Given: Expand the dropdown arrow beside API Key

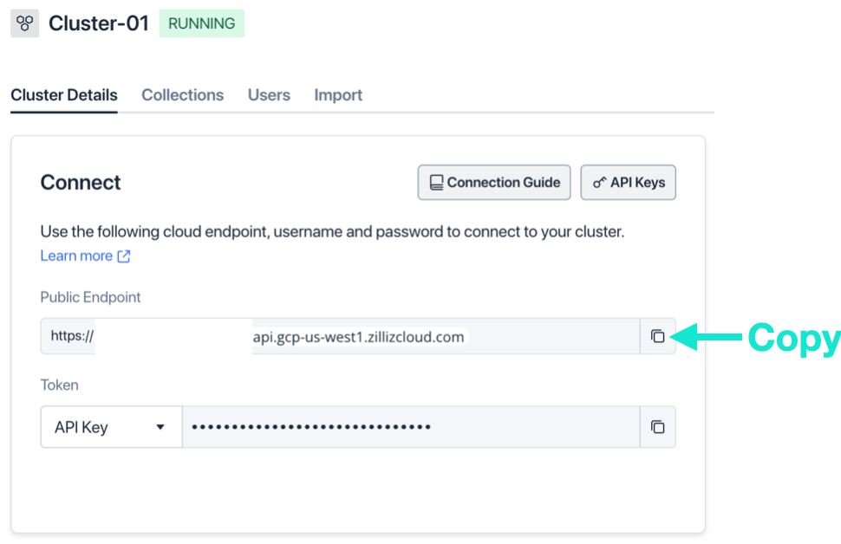Looking at the screenshot, I should [x=160, y=426].
